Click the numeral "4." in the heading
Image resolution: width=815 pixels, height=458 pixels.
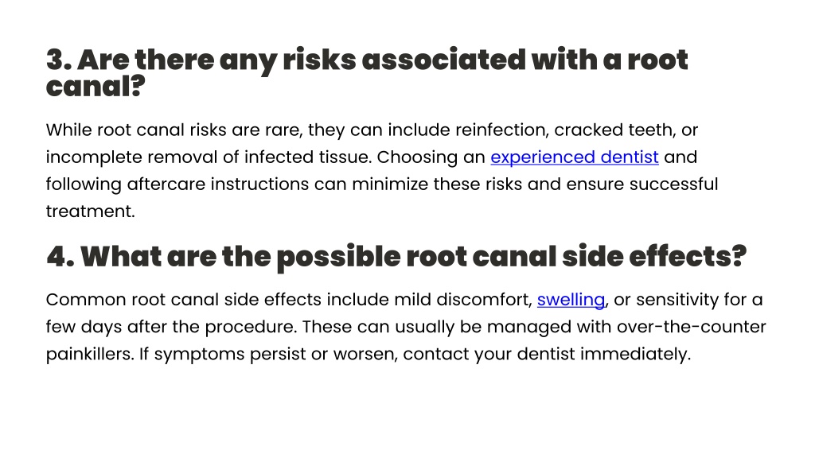tap(60, 257)
